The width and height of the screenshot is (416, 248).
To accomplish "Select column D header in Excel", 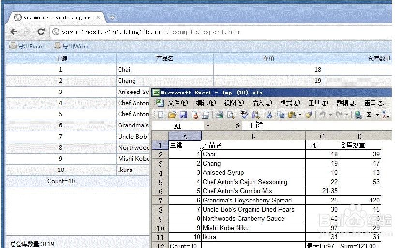I will click(360, 136).
